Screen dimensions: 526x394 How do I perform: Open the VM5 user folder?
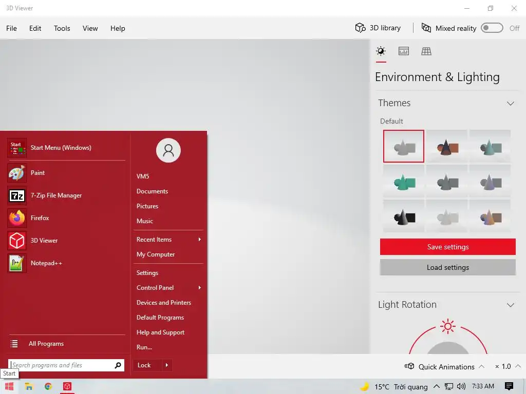143,176
